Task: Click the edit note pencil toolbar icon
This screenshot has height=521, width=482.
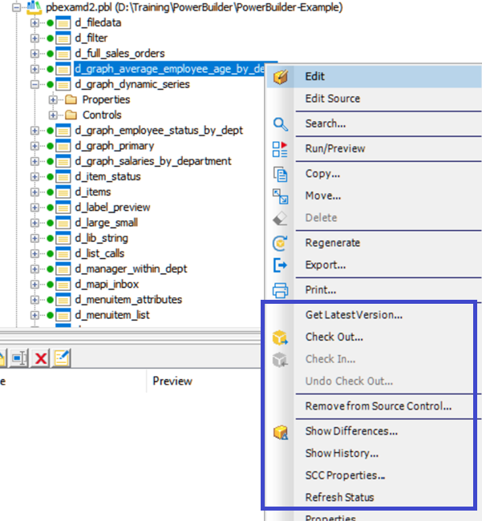Action: tap(62, 358)
